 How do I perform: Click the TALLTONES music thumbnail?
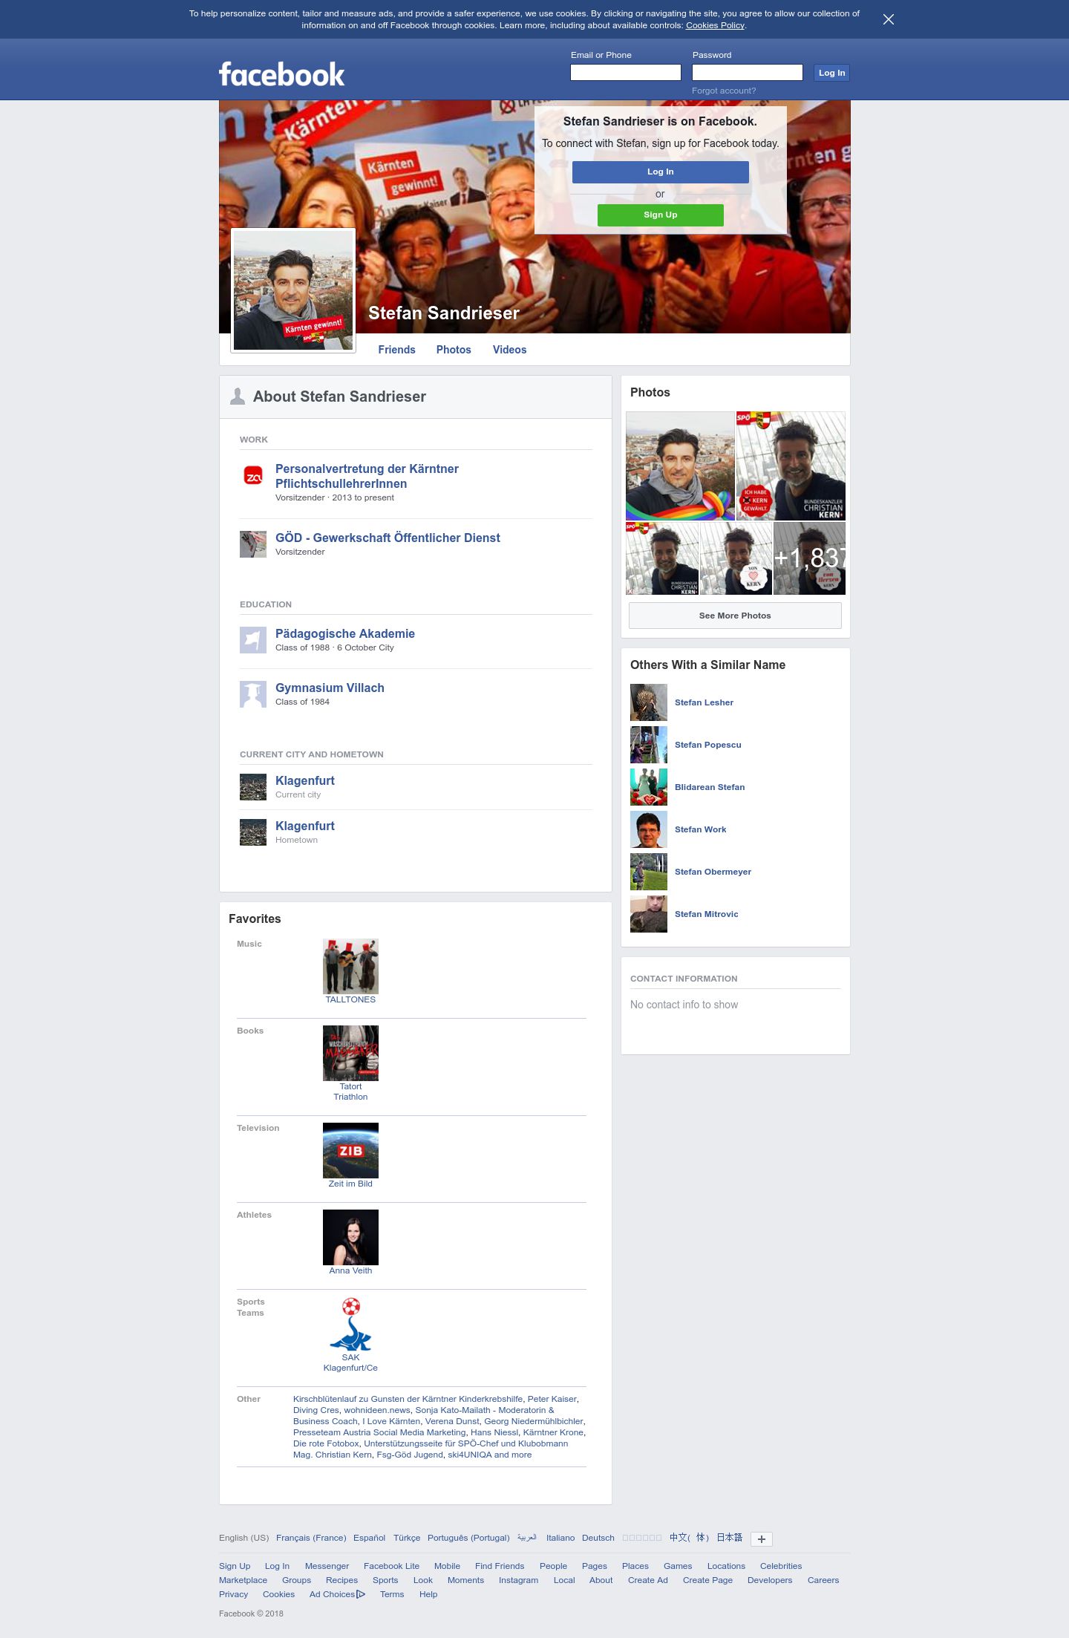(350, 966)
